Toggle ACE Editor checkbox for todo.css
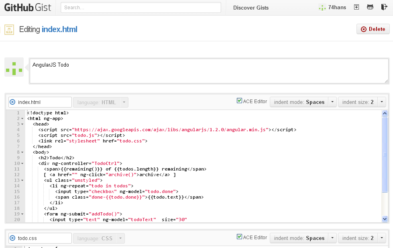This screenshot has width=393, height=248. coord(239,237)
